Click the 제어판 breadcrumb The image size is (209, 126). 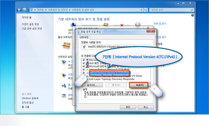40,10
